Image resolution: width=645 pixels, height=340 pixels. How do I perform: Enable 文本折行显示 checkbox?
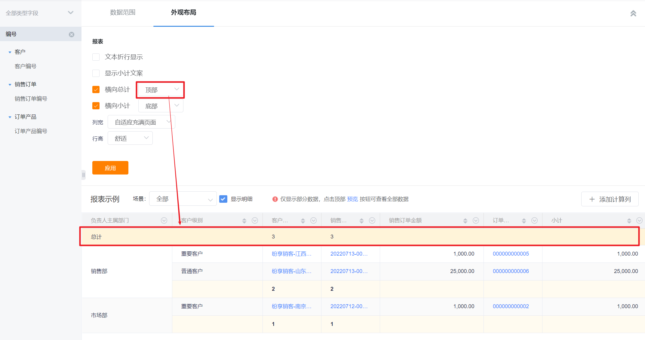point(96,57)
